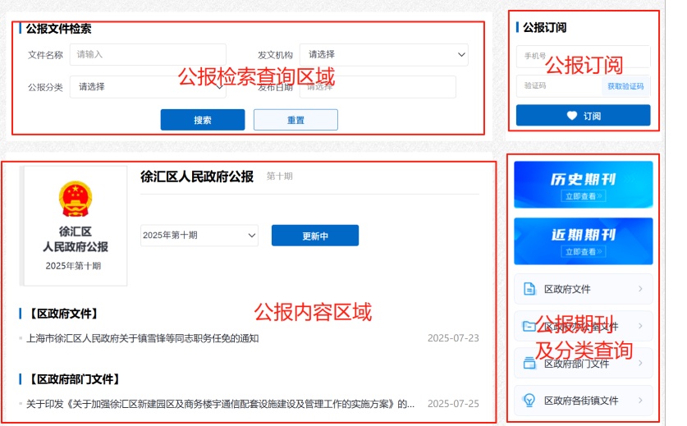
Task: Open the 2025年第十期 issue dropdown
Action: tap(199, 236)
